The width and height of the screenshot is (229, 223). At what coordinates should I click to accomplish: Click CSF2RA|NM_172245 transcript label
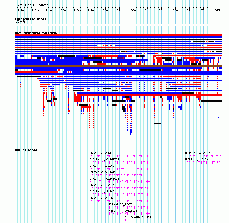coord(102,185)
